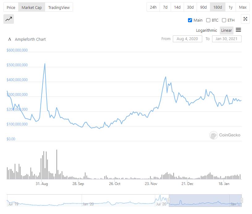252x214 pixels.
Task: Click the left navigator range handle
Action: (x=169, y=200)
